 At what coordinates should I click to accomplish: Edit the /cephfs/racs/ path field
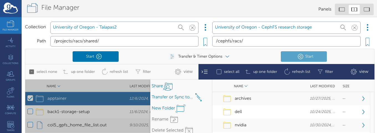(287, 41)
